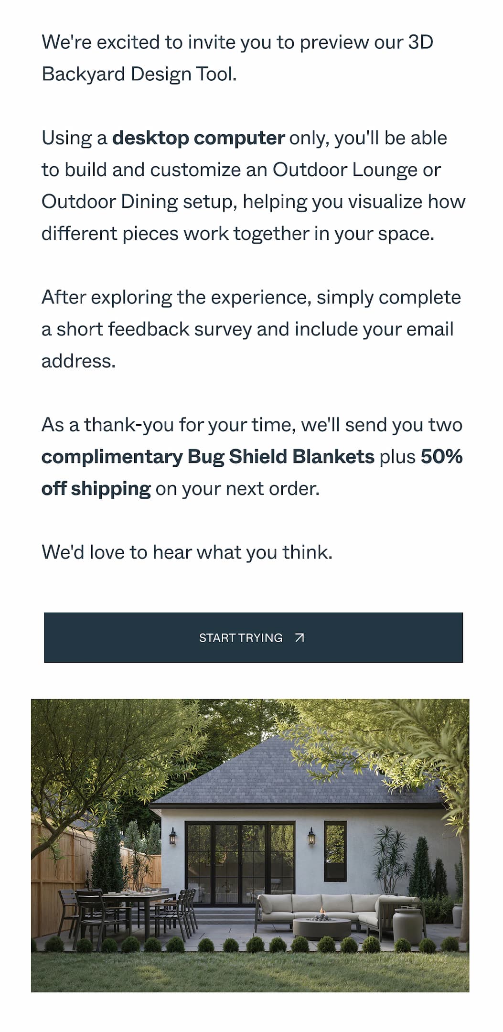Click the diagonal arrow icon beside START TRYING
Screen dimensions: 503x1032
pyautogui.click(x=300, y=638)
